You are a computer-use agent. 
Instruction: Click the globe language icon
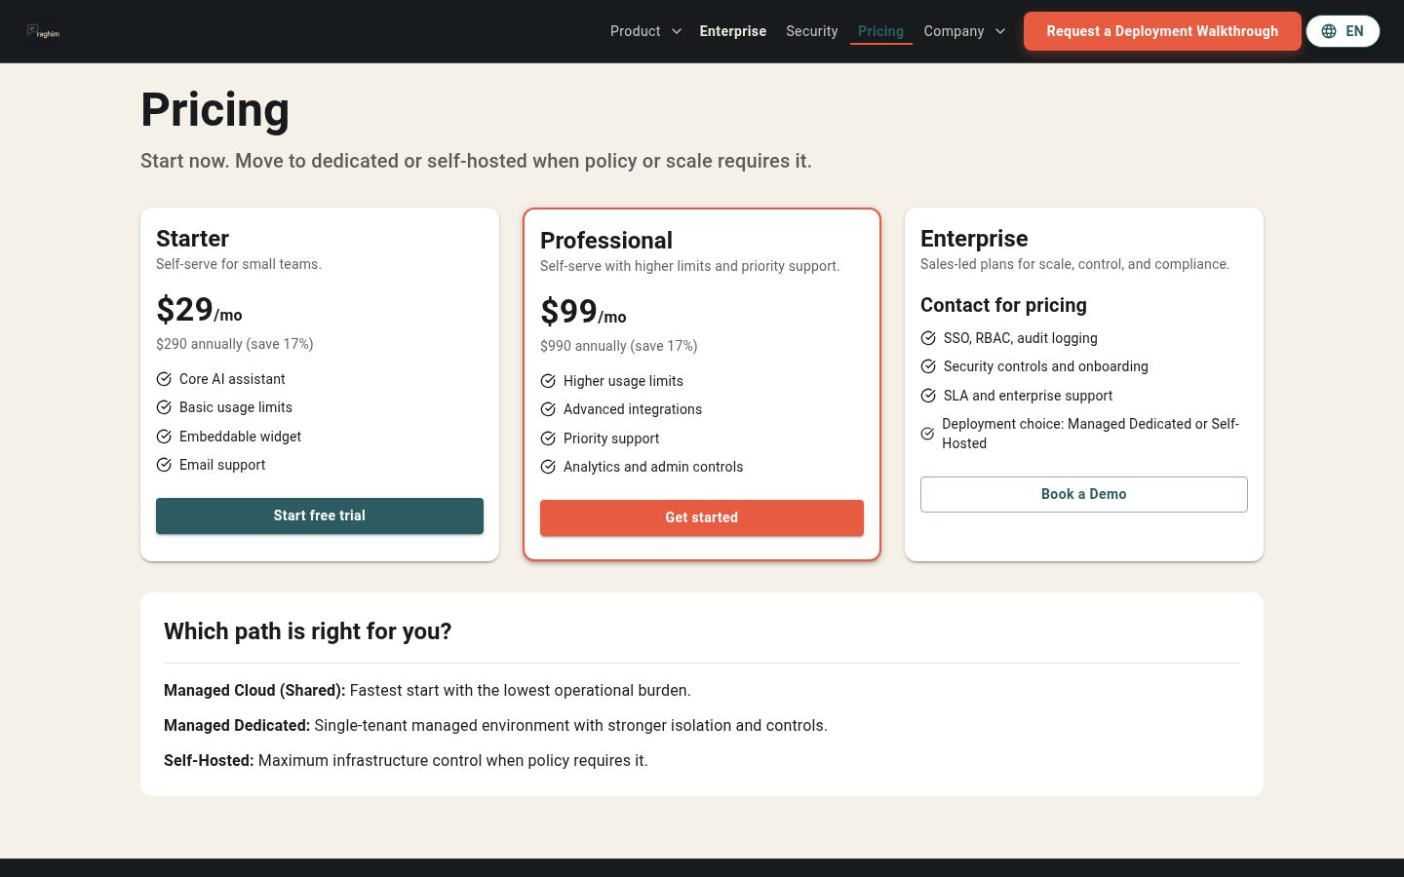(x=1329, y=31)
